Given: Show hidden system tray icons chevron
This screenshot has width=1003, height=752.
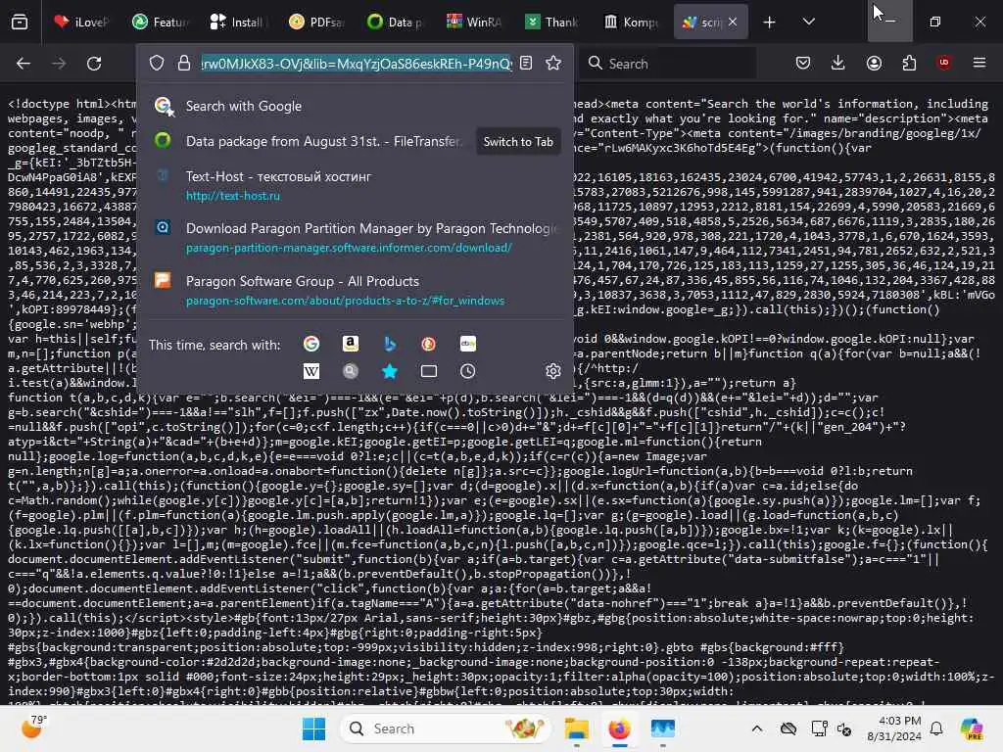Looking at the screenshot, I should 757,728.
